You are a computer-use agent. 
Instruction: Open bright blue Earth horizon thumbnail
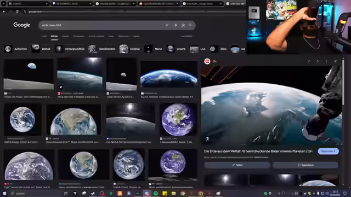169,74
